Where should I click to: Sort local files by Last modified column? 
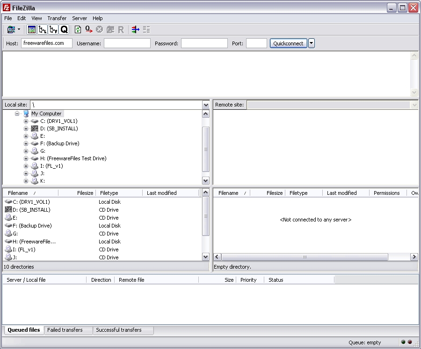tap(171, 193)
